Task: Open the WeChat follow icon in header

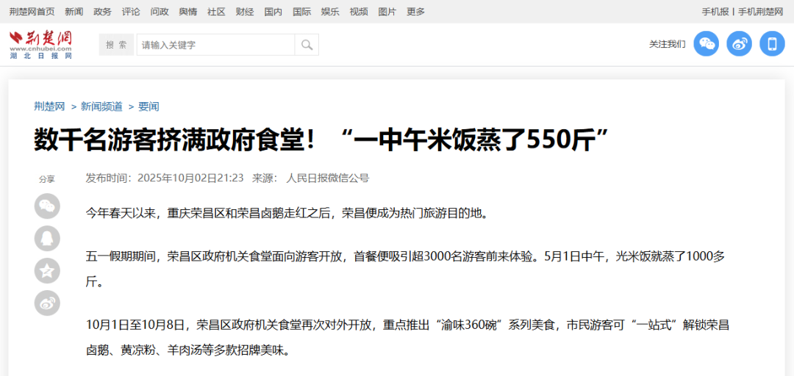Action: (707, 44)
